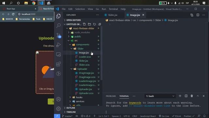This screenshot has height=118, width=209.
Task: Create a new terminal with plus icon
Action: coord(180,96)
